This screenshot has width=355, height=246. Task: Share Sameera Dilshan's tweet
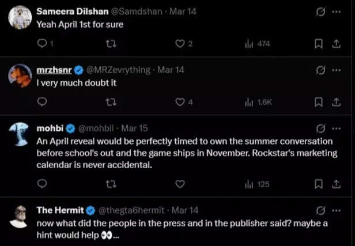tap(335, 44)
